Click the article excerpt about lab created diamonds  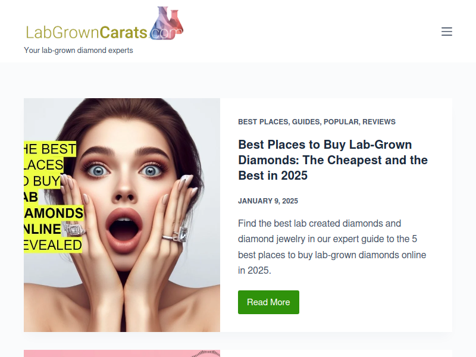[x=332, y=247]
